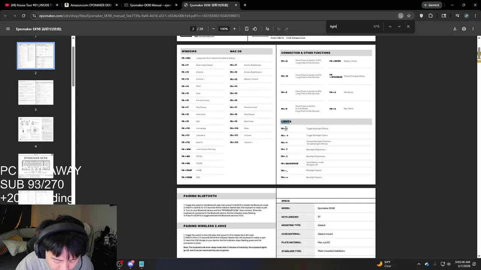
Task: Open the Discord taskbar icon
Action: click(130, 264)
